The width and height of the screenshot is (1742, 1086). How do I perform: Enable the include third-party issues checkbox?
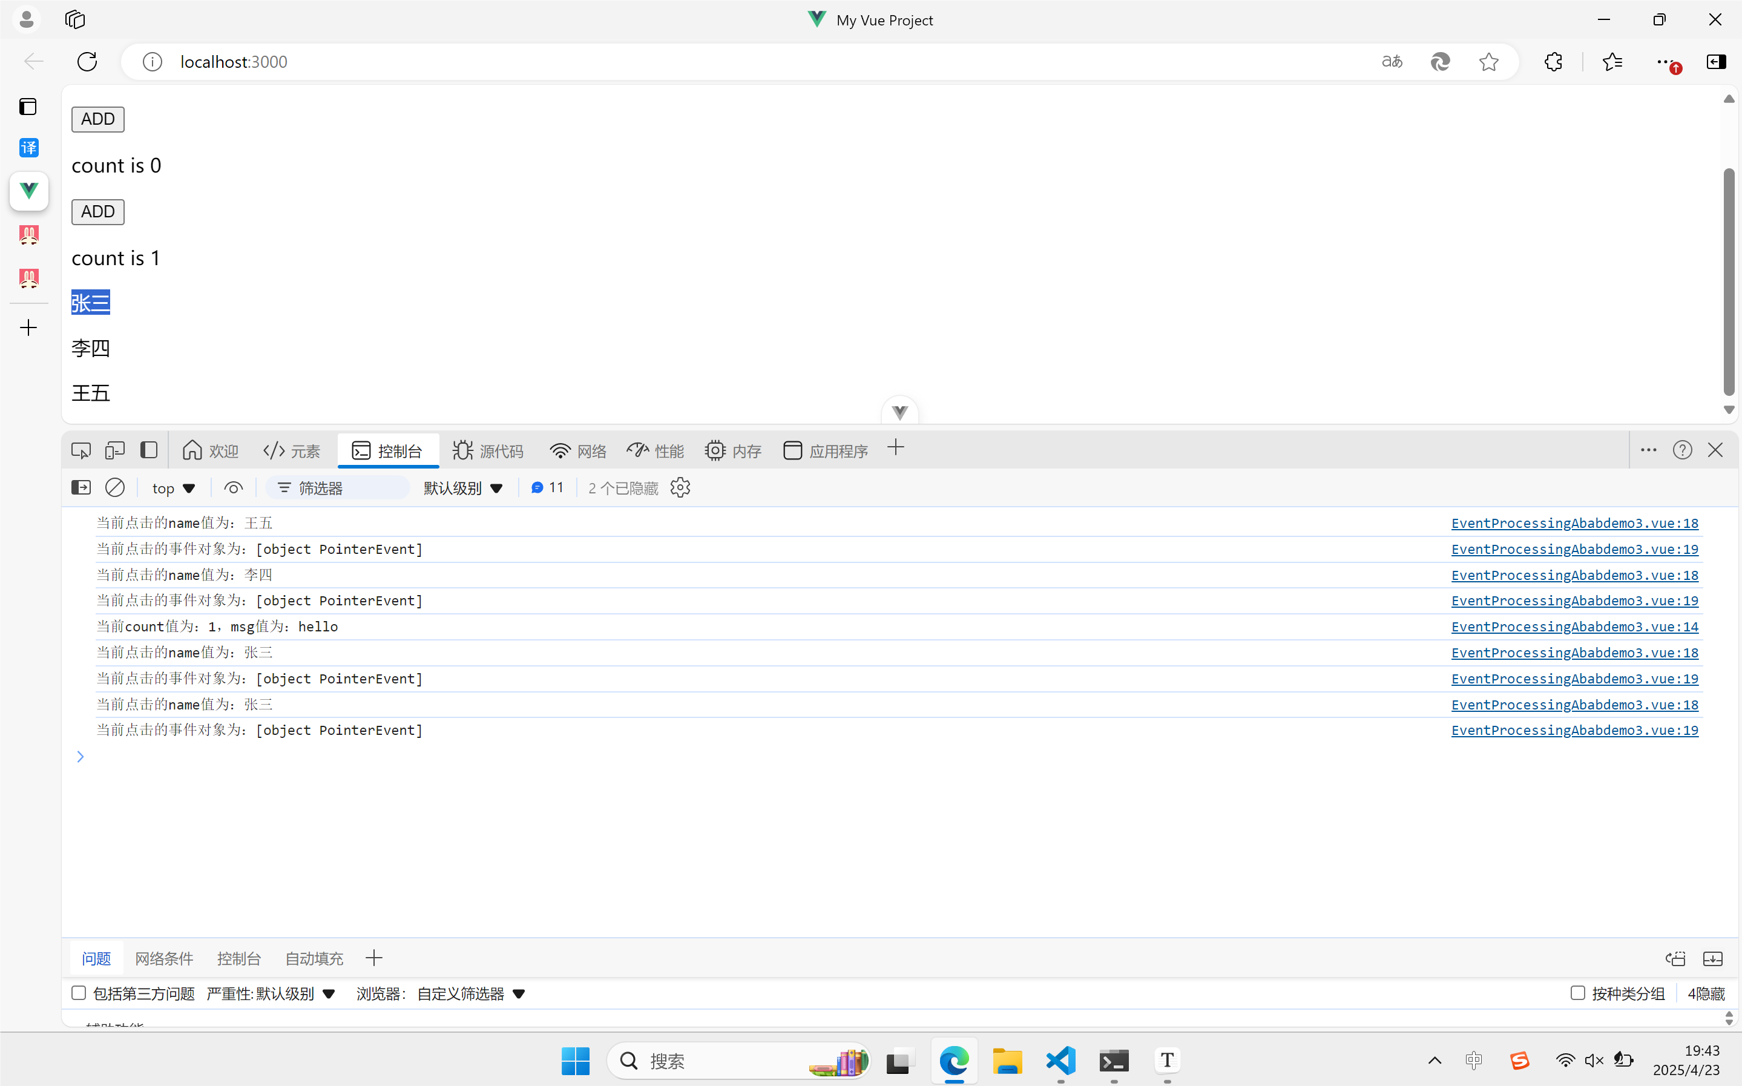click(x=79, y=993)
